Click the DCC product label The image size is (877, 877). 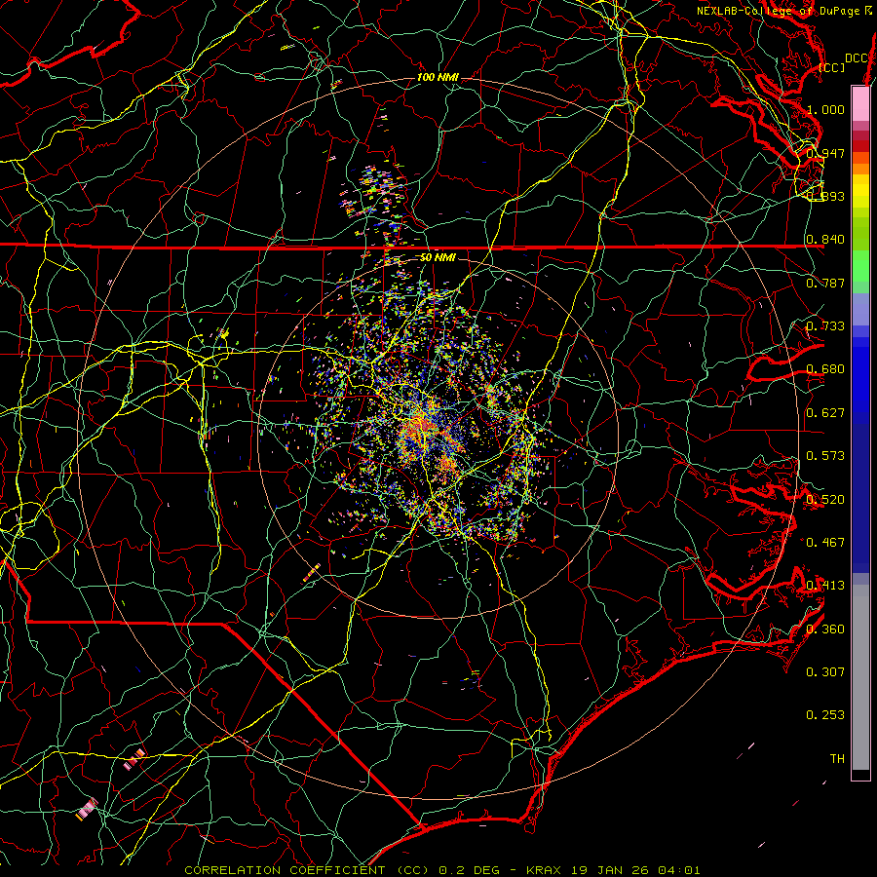tap(856, 58)
